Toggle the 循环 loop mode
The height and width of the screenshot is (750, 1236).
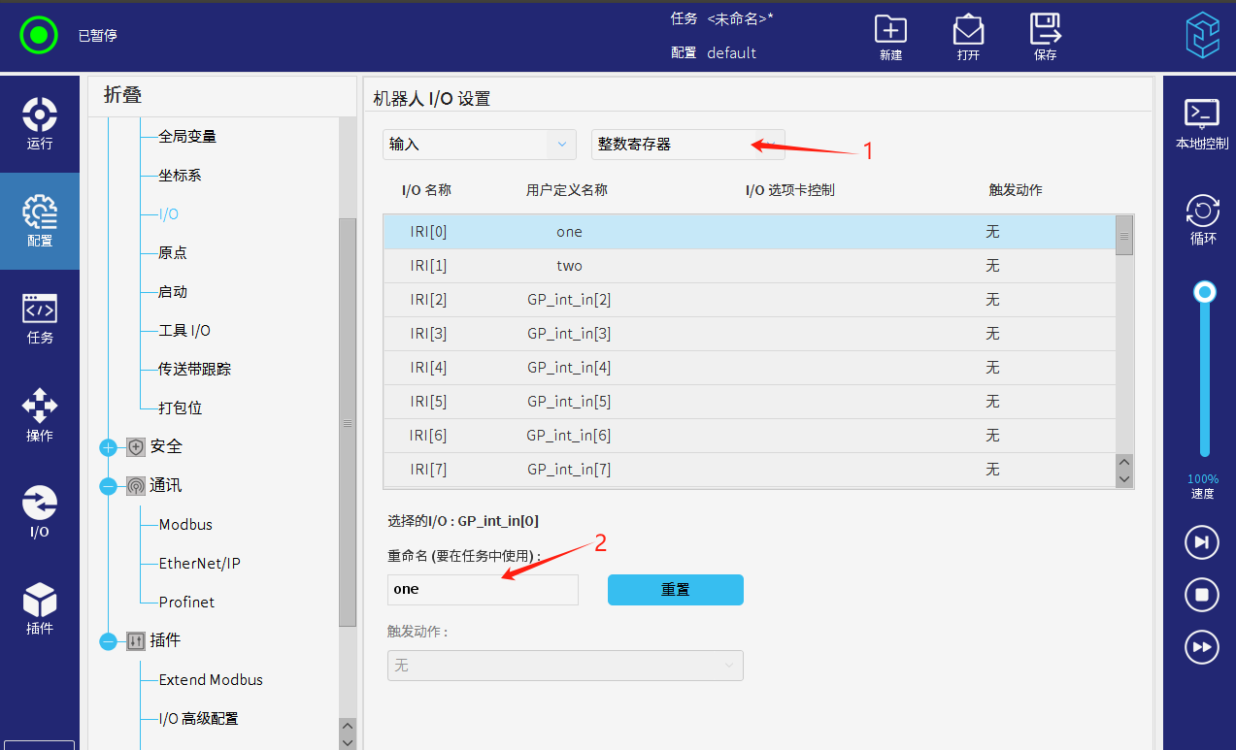(1202, 220)
